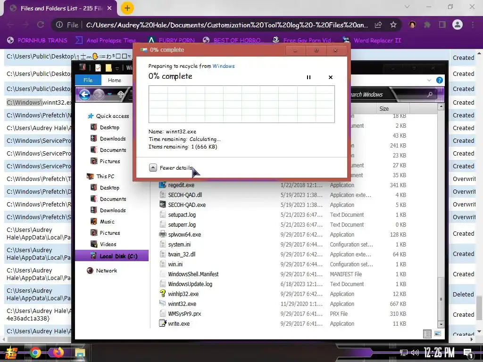Viewport: 483px width, 362px height.
Task: Select regedit.exe file icon
Action: (163, 185)
